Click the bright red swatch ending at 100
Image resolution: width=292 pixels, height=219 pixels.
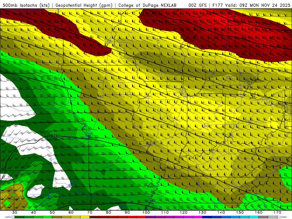141,217
